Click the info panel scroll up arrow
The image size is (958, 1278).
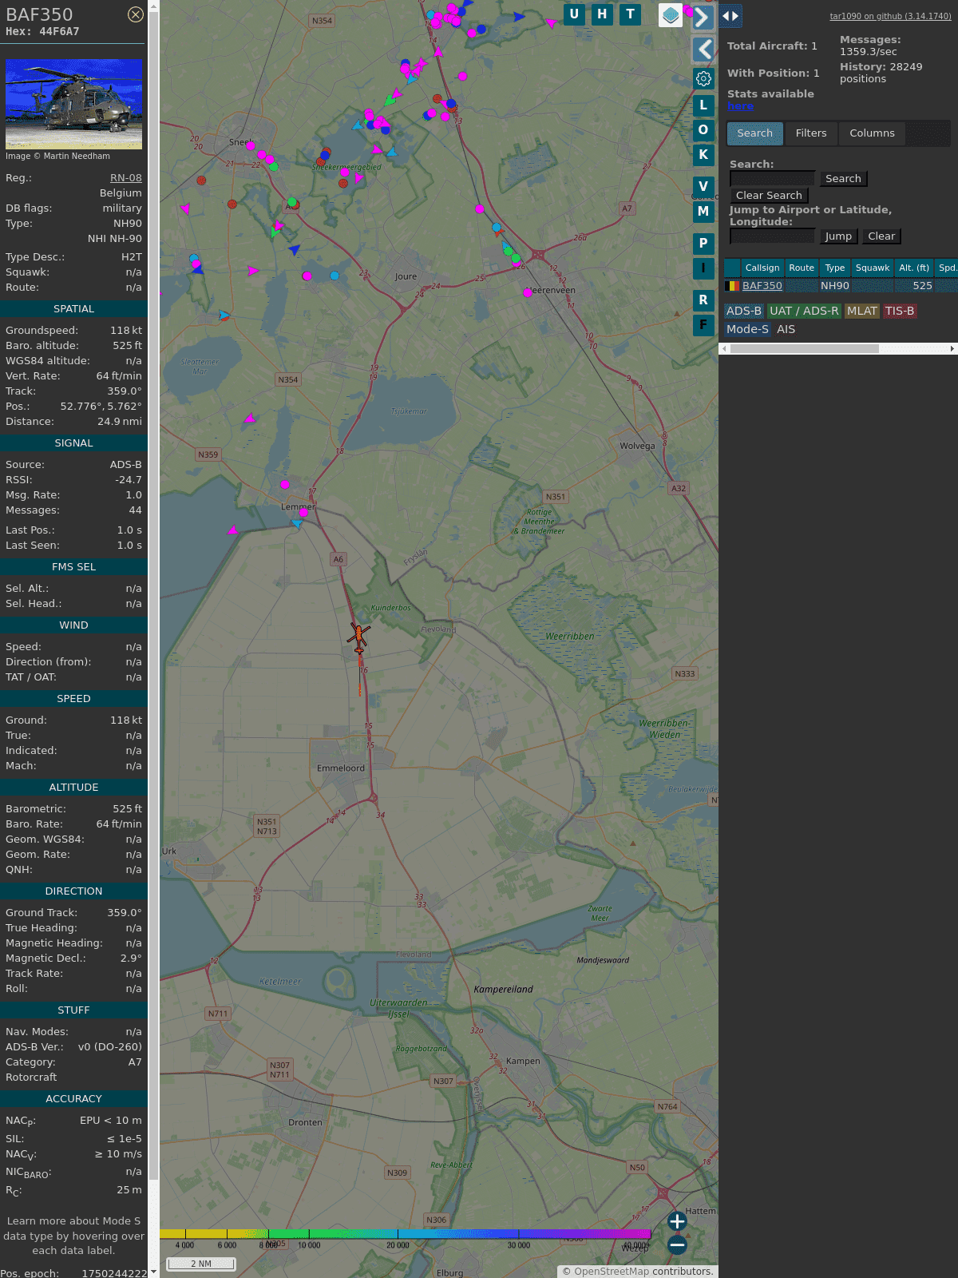153,5
